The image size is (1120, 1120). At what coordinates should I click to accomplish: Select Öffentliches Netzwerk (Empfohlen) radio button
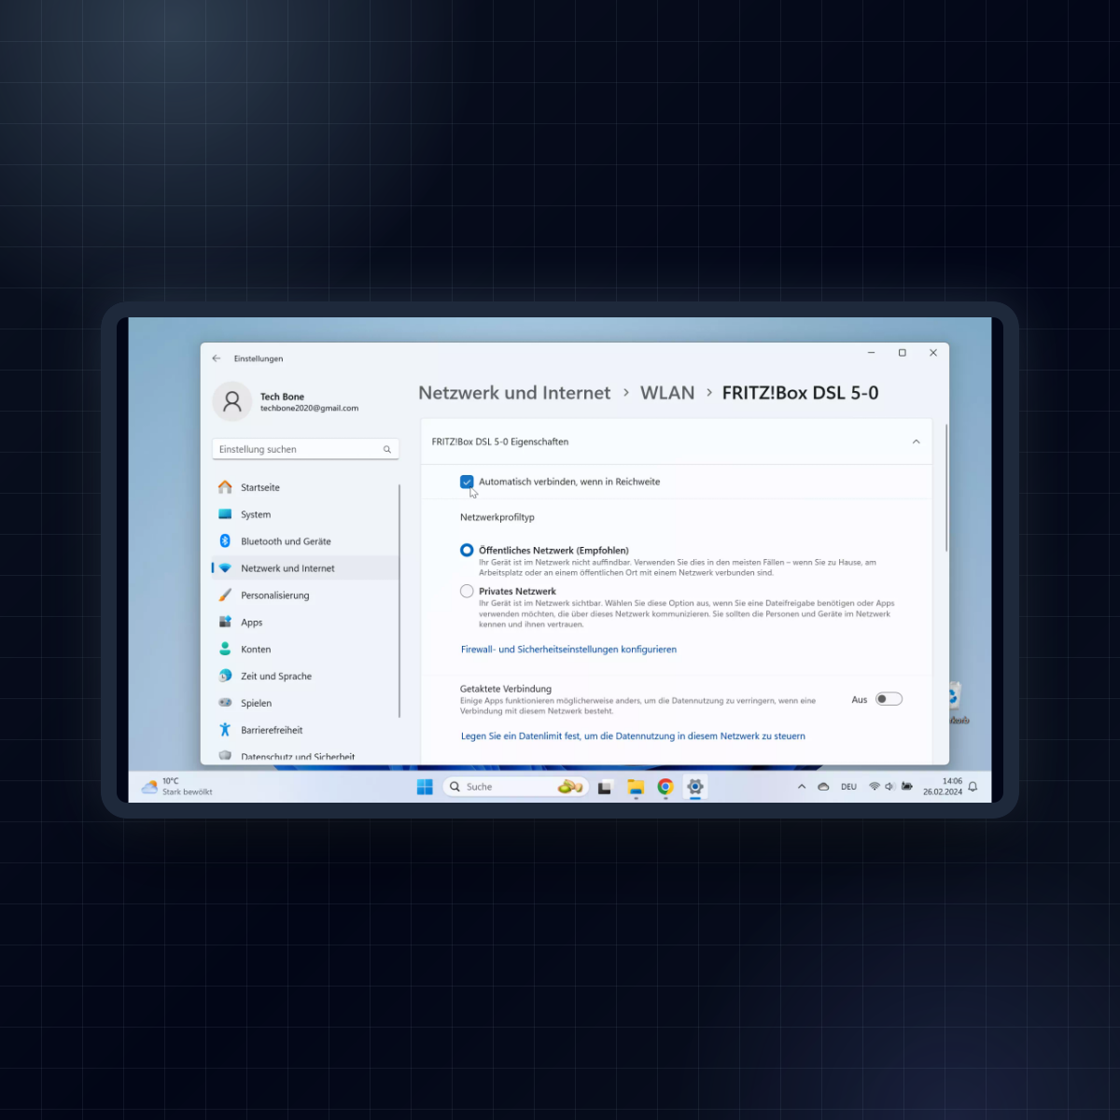point(467,551)
